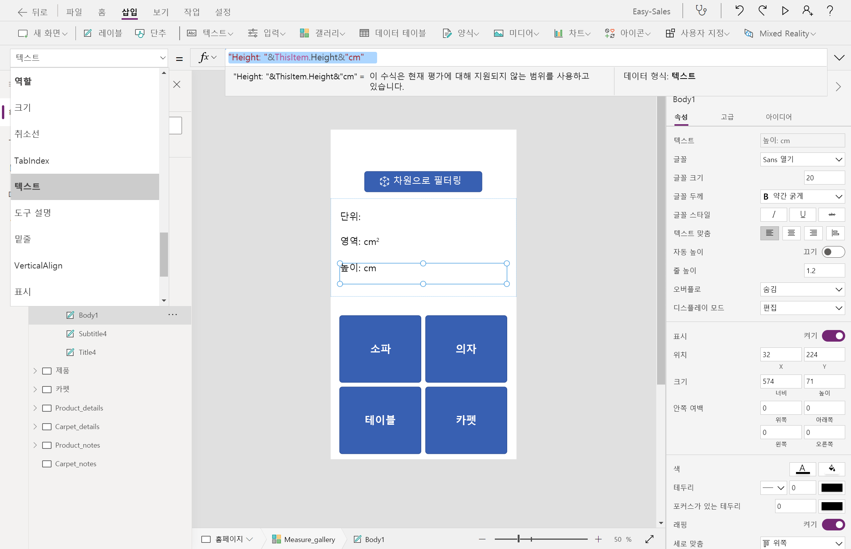This screenshot has width=851, height=549.
Task: Click the Share user icon
Action: (x=807, y=10)
